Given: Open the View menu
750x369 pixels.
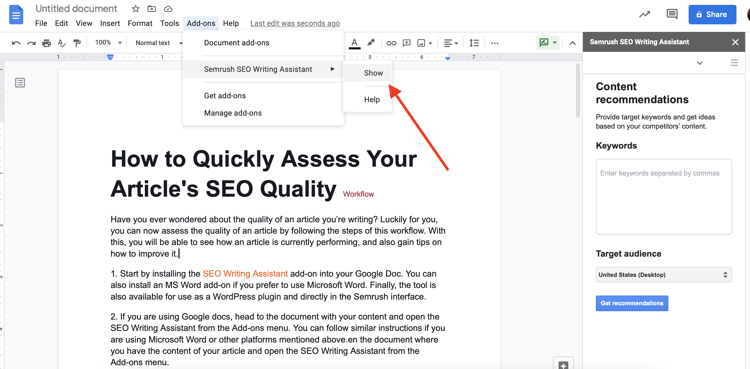Looking at the screenshot, I should (84, 23).
